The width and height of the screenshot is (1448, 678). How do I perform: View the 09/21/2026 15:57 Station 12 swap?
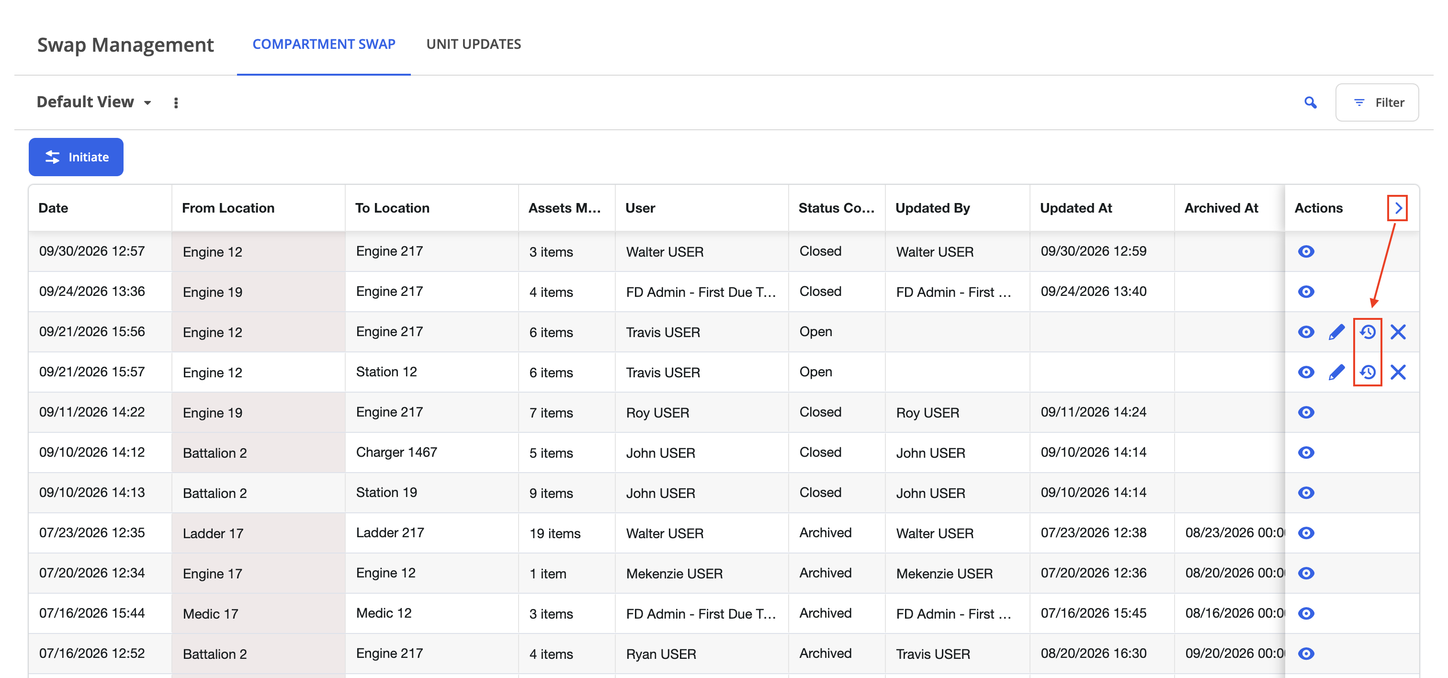click(x=1306, y=372)
